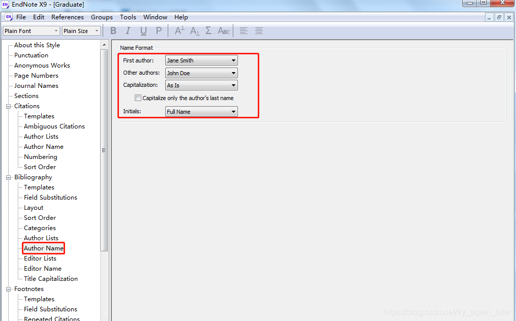Collapse the Footnotes tree node

click(9, 289)
